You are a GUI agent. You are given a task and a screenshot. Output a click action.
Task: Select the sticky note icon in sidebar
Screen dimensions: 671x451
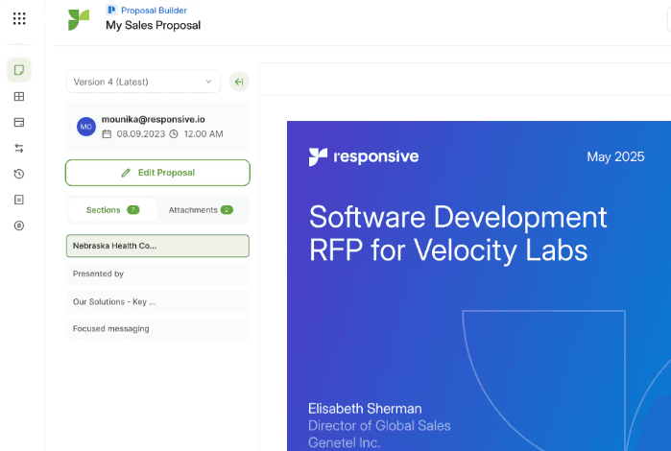click(x=19, y=70)
